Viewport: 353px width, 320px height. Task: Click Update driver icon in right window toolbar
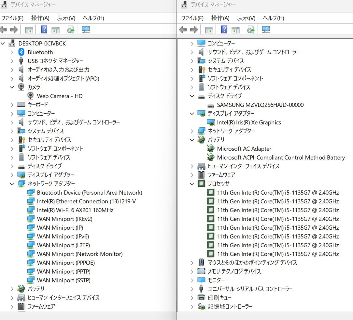point(250,30)
